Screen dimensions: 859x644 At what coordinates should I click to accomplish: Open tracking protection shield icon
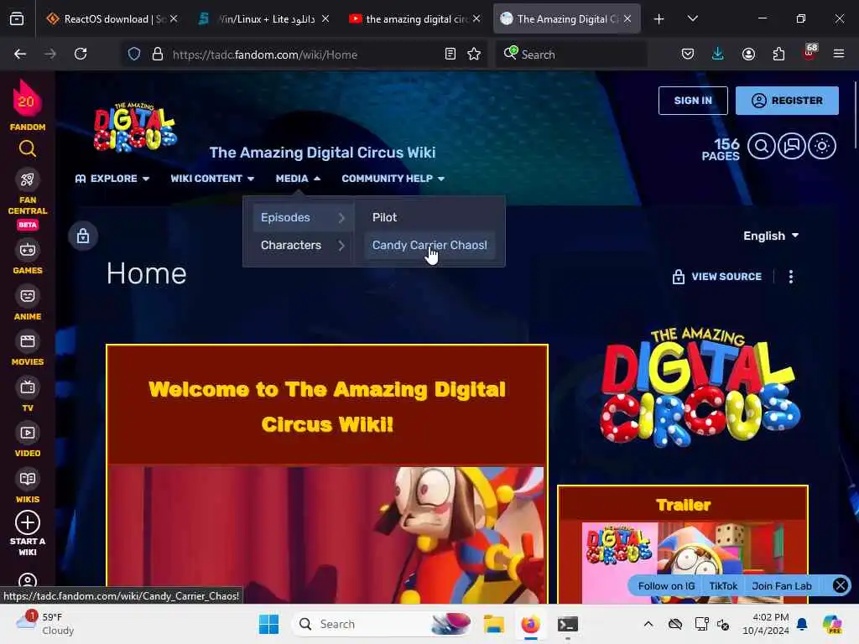pos(134,55)
